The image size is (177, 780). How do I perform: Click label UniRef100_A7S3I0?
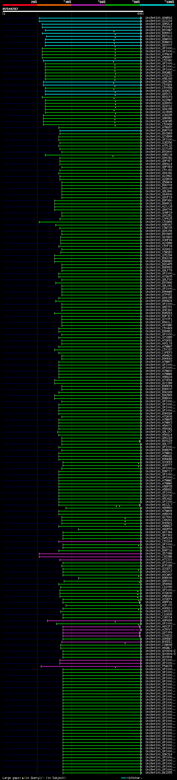pyautogui.click(x=159, y=559)
